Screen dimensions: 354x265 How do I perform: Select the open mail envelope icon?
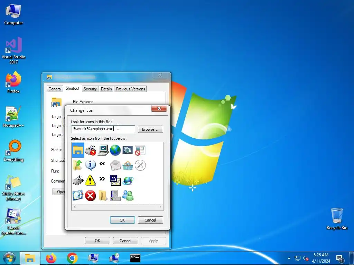pos(115,165)
